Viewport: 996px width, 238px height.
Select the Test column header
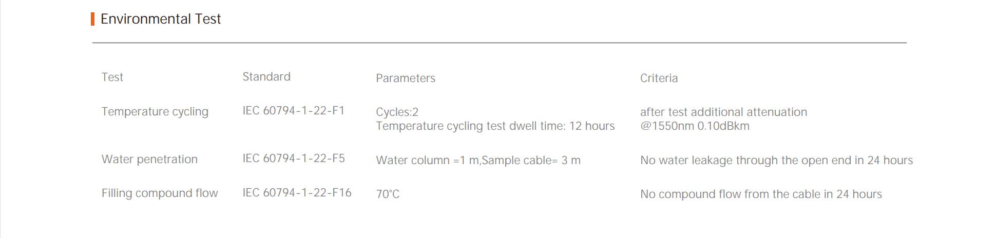pos(112,77)
